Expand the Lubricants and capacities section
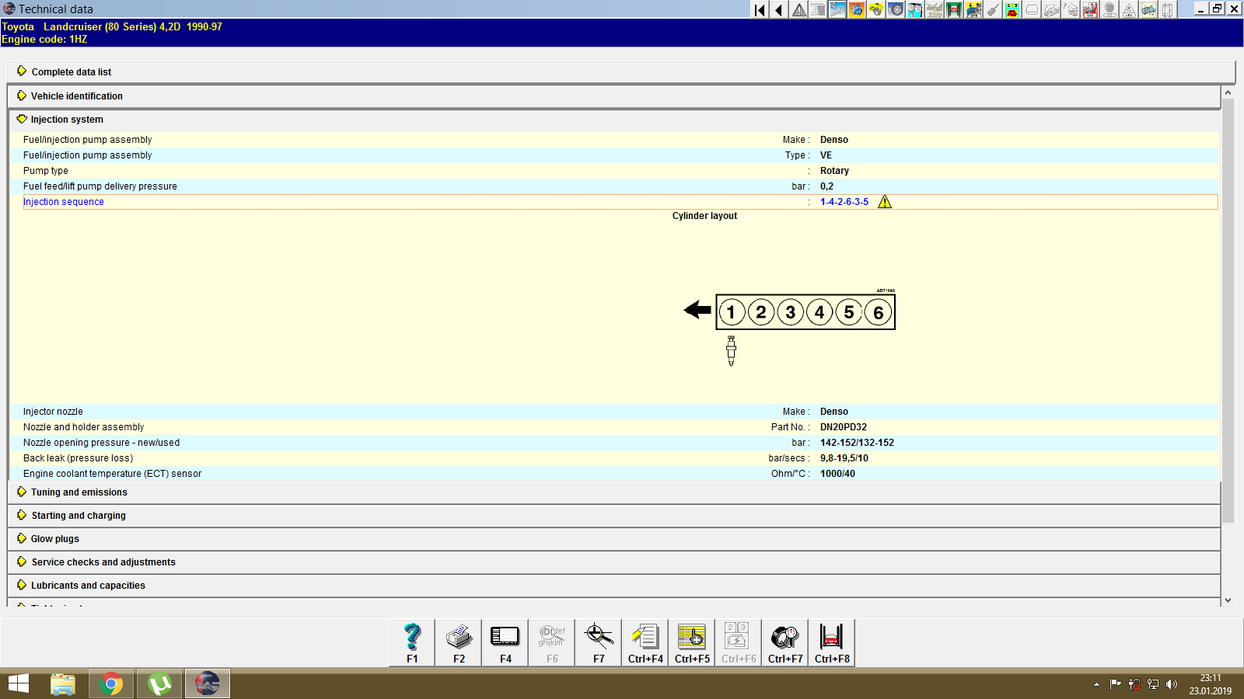Viewport: 1244px width, 699px height. [x=87, y=585]
